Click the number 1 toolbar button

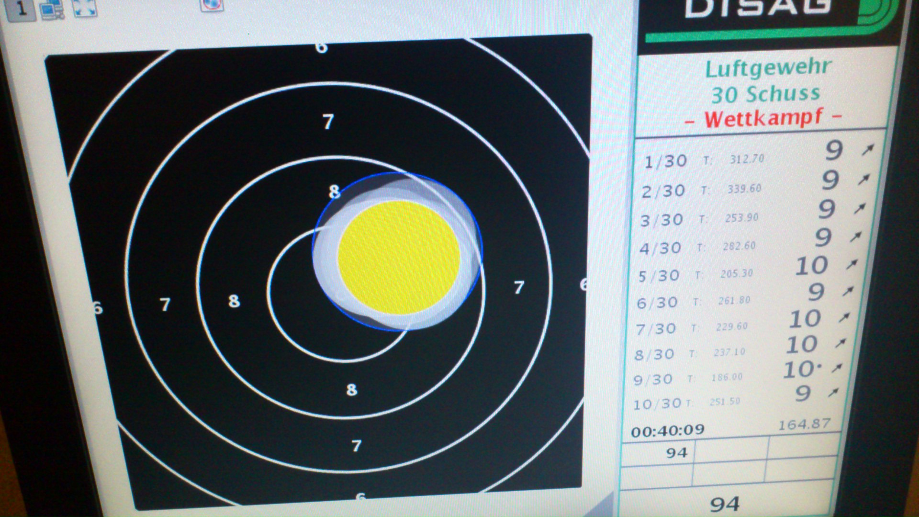[x=21, y=10]
